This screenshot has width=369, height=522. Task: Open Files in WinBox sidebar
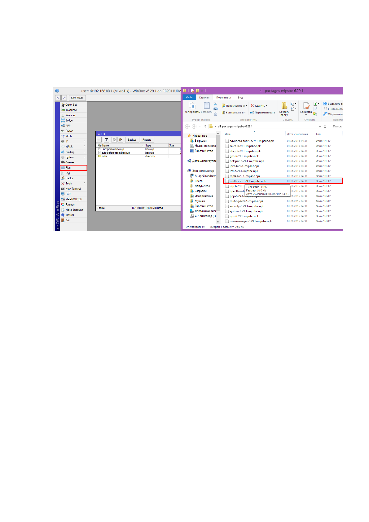click(x=73, y=168)
